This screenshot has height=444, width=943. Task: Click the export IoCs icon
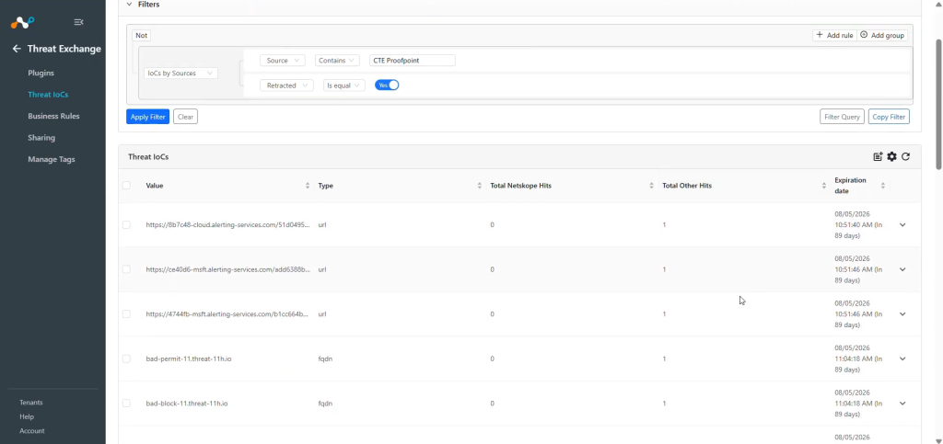(878, 156)
